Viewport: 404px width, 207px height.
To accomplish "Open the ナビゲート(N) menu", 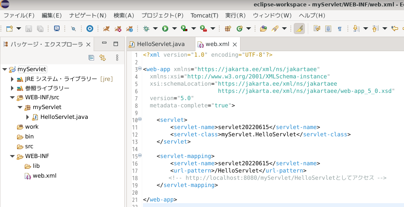I will [x=88, y=15].
